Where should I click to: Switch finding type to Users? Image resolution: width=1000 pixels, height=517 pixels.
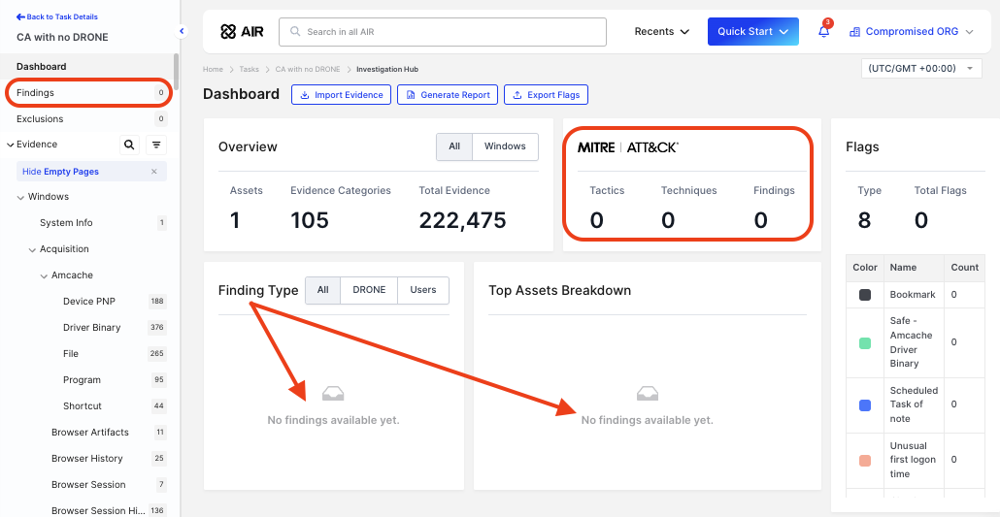(x=423, y=290)
